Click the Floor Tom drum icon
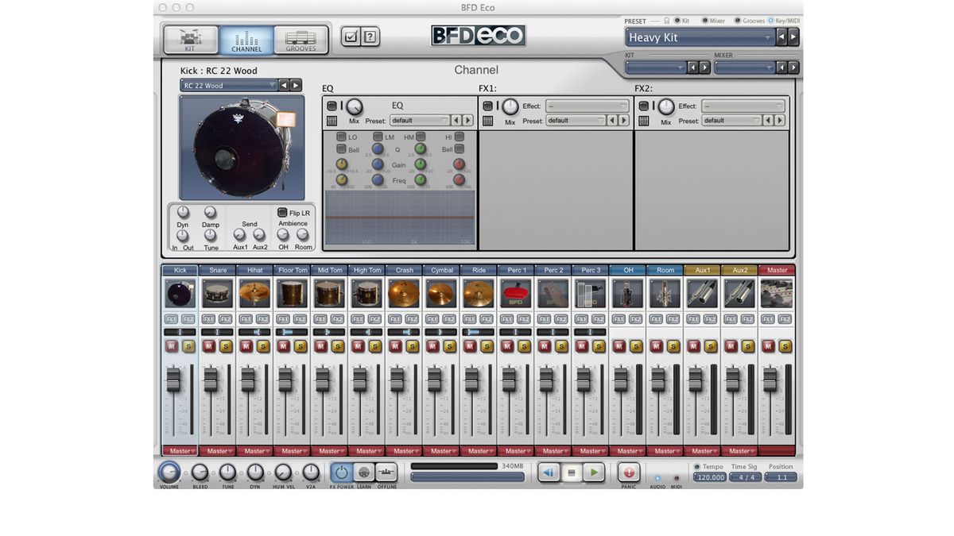The height and width of the screenshot is (536, 954). 293,294
